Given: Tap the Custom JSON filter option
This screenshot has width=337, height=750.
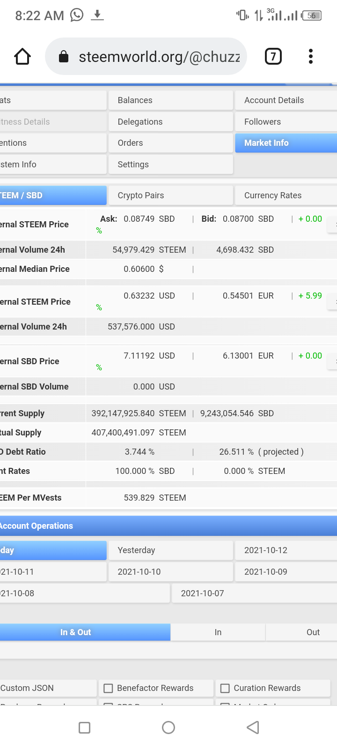Looking at the screenshot, I should 48,688.
